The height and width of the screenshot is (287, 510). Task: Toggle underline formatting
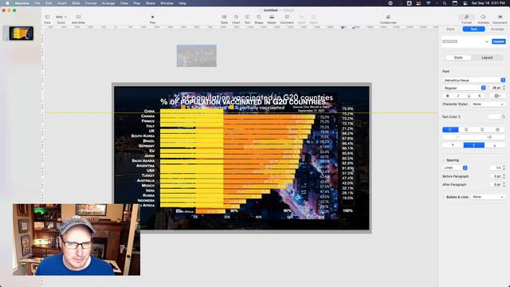[x=469, y=96]
